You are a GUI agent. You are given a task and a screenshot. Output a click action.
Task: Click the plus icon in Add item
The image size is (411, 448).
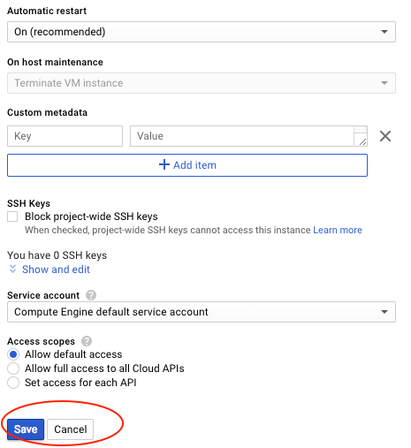point(164,164)
